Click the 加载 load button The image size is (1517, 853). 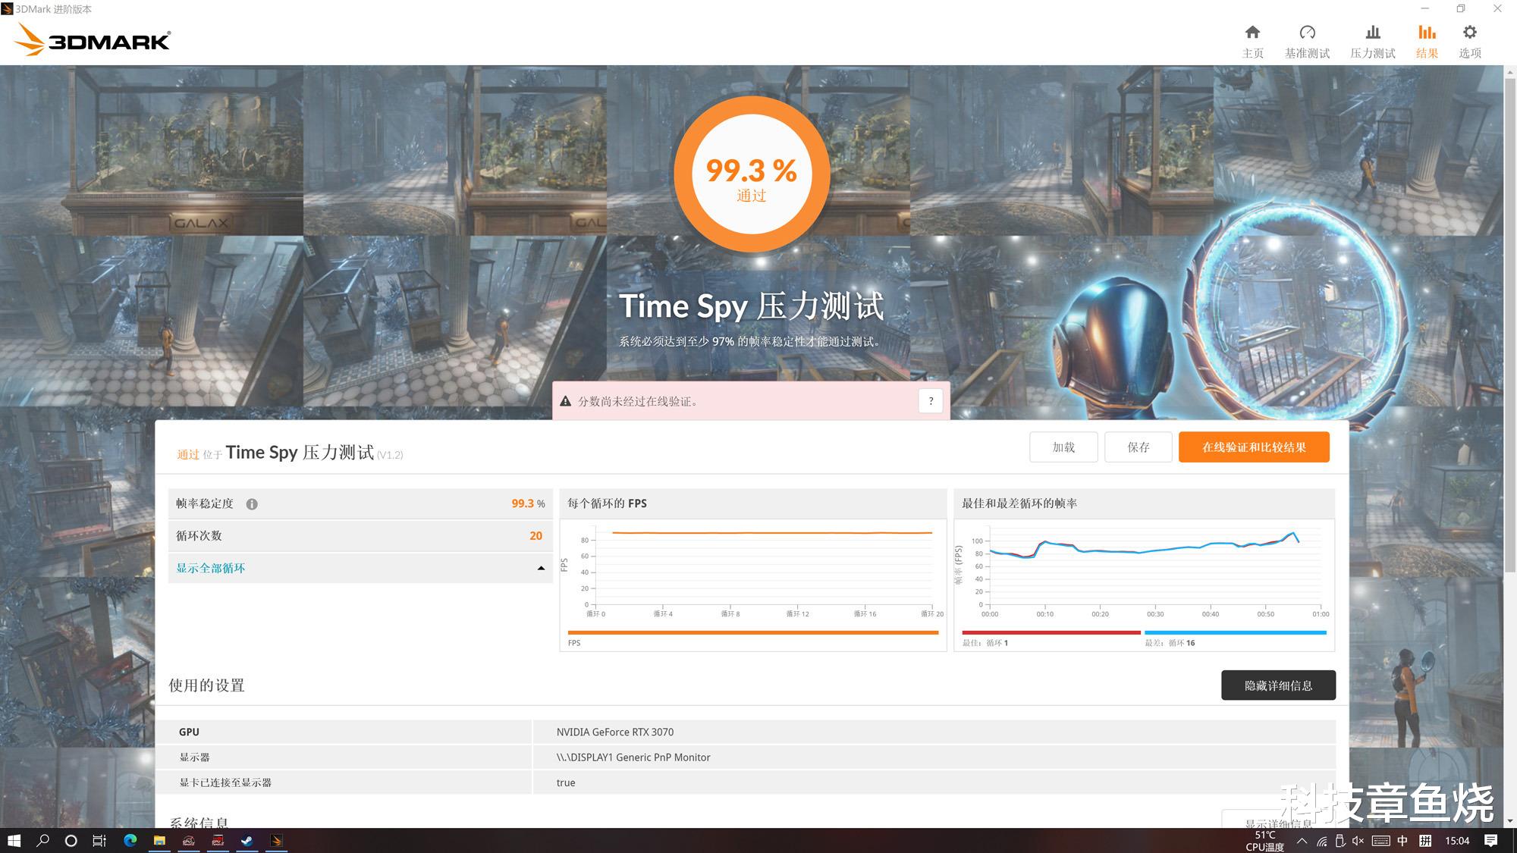1063,447
